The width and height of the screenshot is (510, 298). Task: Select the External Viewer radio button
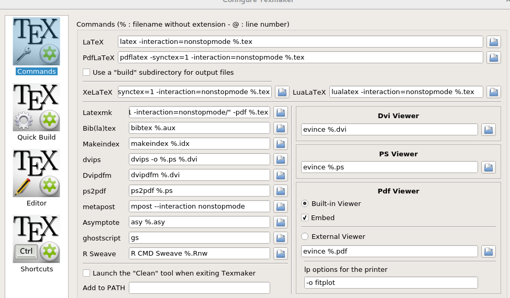[x=305, y=237]
